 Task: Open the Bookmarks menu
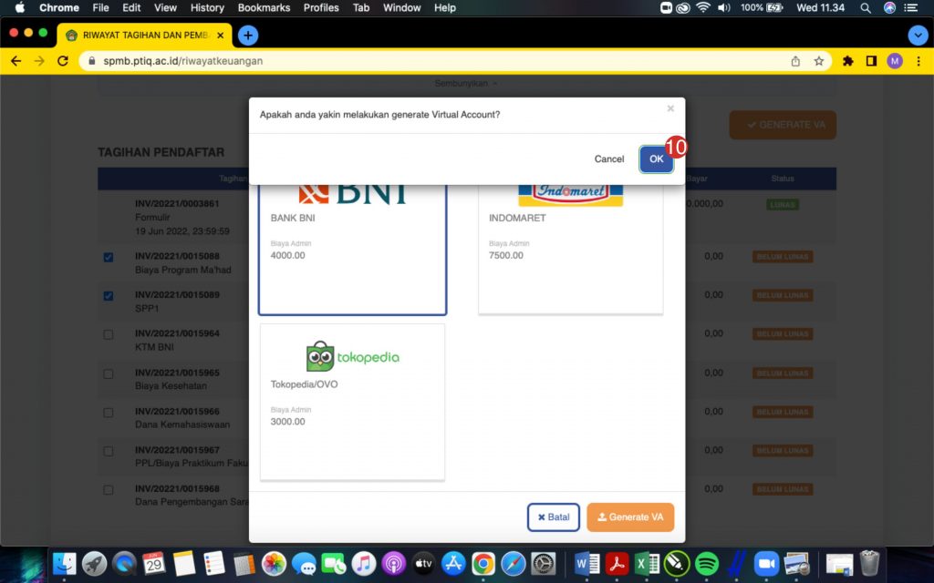pyautogui.click(x=264, y=7)
